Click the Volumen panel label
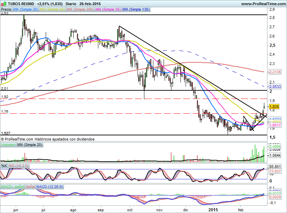The height and width of the screenshot is (213, 287). click(x=8, y=145)
